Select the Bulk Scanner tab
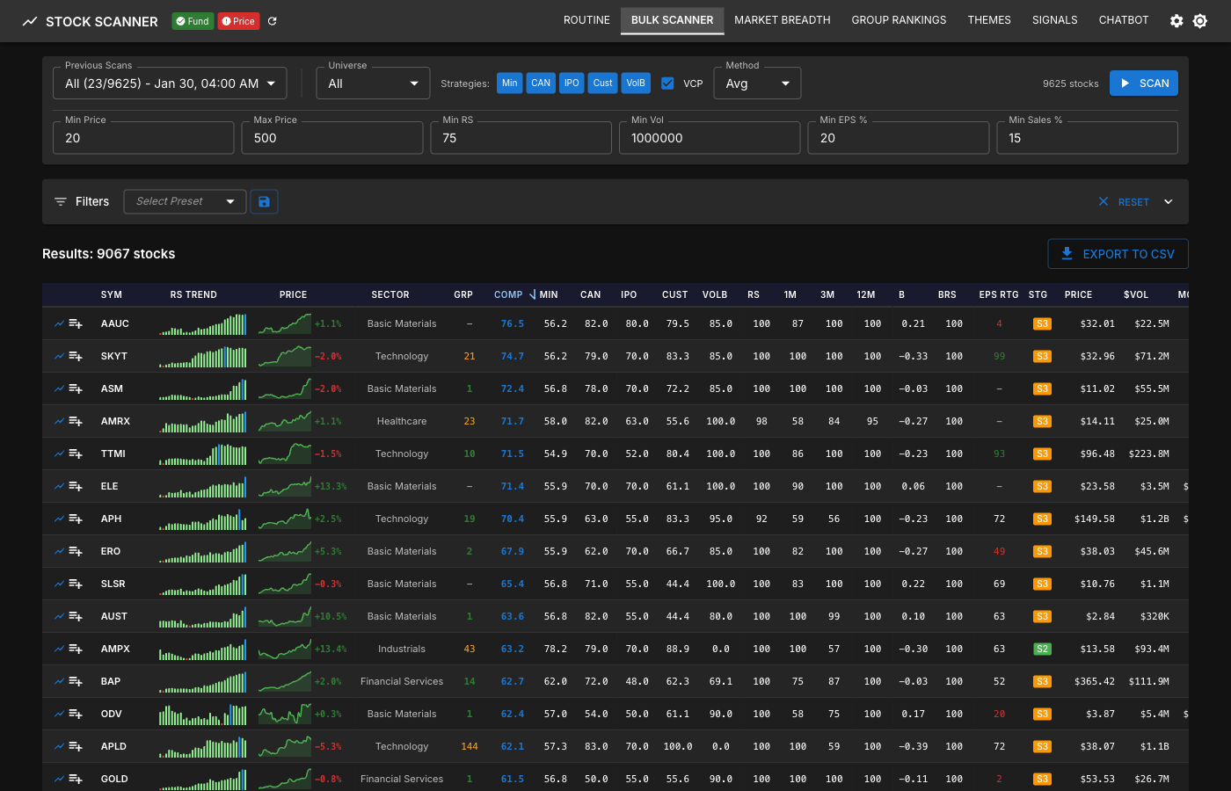This screenshot has width=1231, height=791. coord(672,20)
